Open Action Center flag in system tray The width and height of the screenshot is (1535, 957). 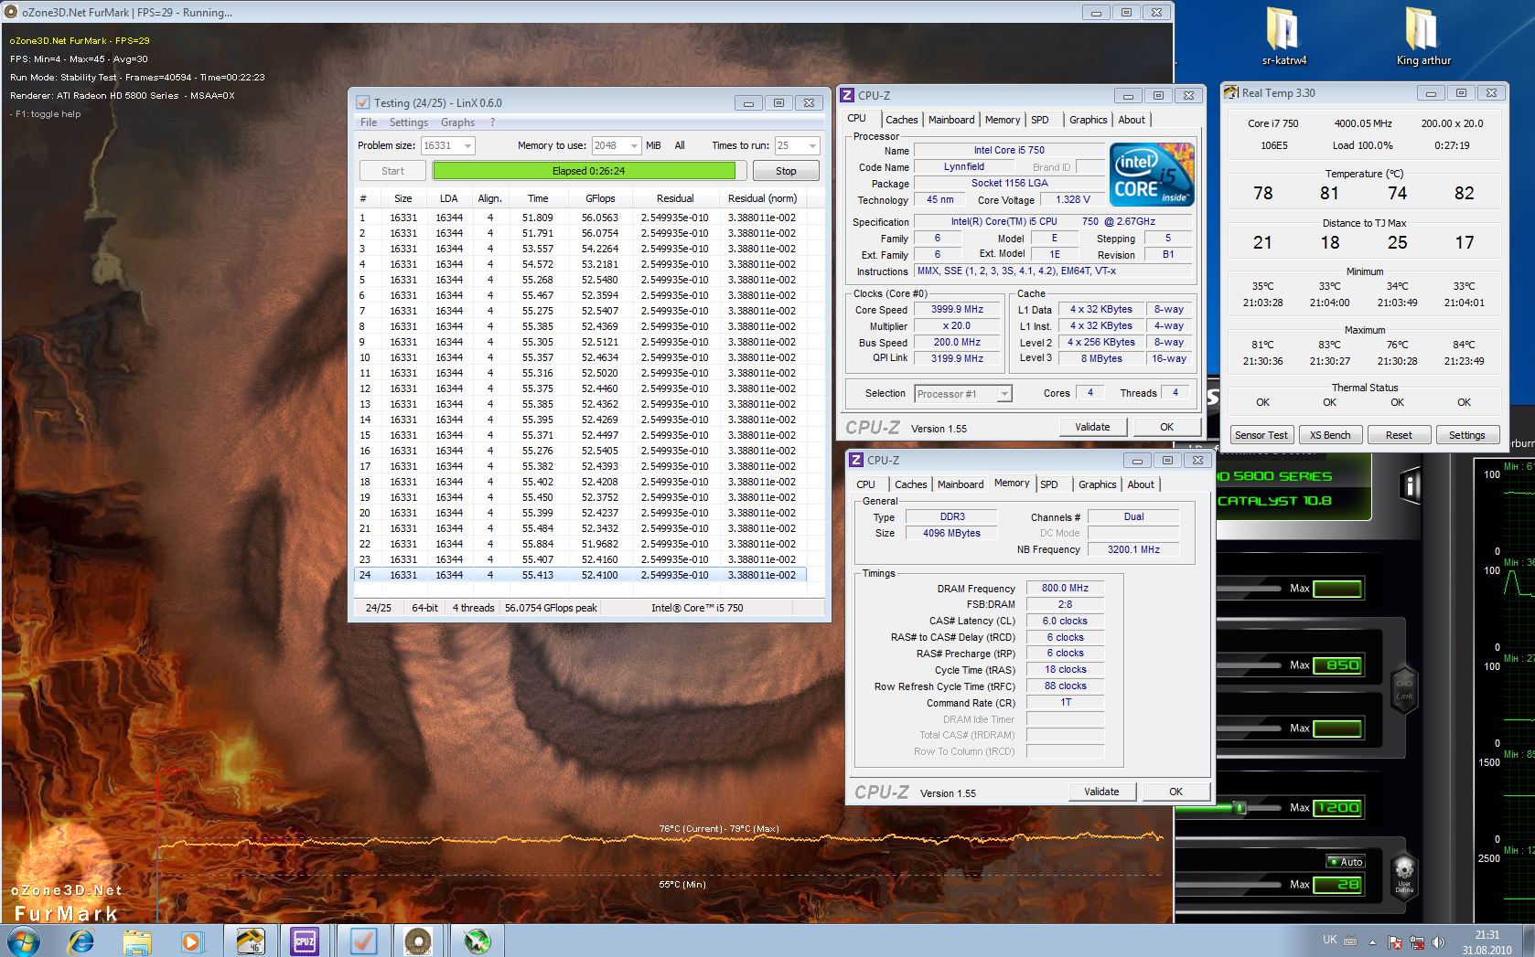click(x=1395, y=941)
